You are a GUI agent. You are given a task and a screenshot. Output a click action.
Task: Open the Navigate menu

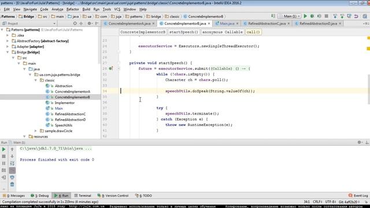[x=30, y=9]
